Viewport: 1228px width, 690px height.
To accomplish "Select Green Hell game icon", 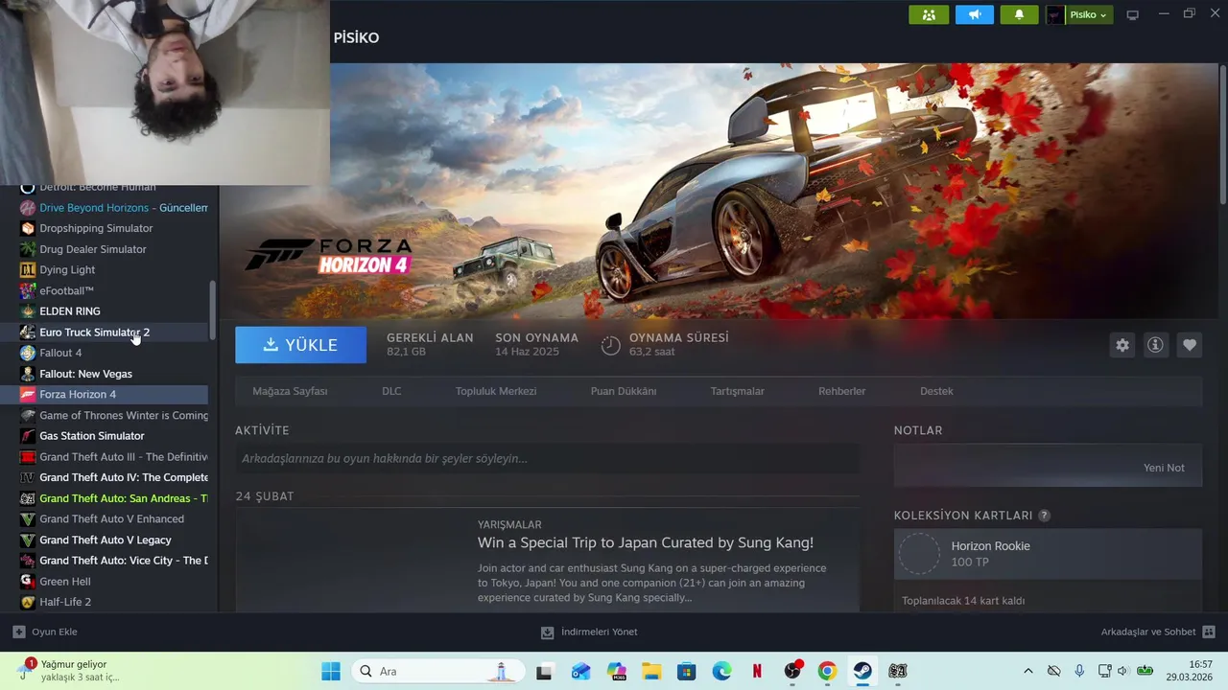I will (x=28, y=582).
